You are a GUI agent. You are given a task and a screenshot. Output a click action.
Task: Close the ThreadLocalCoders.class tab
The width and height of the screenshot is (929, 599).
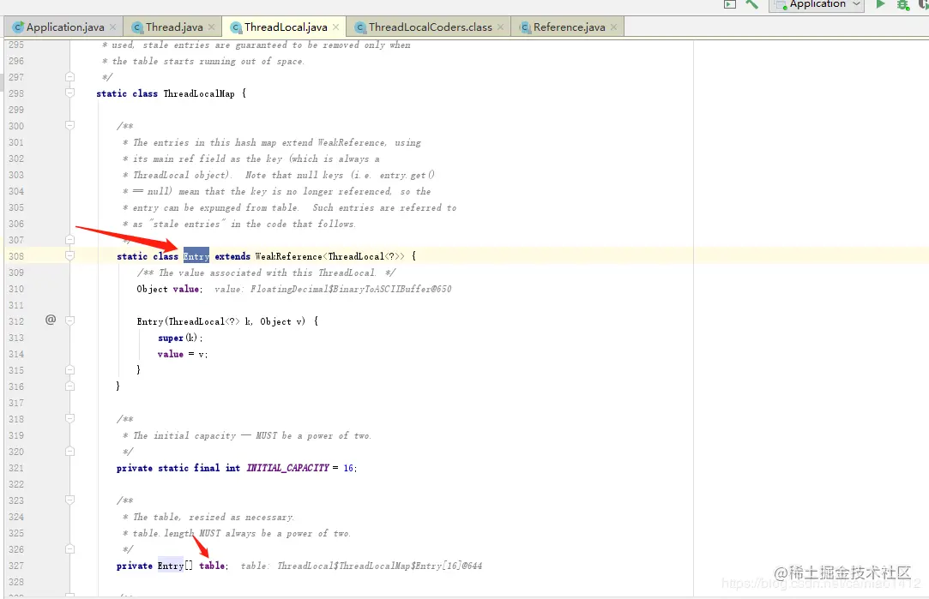click(501, 27)
